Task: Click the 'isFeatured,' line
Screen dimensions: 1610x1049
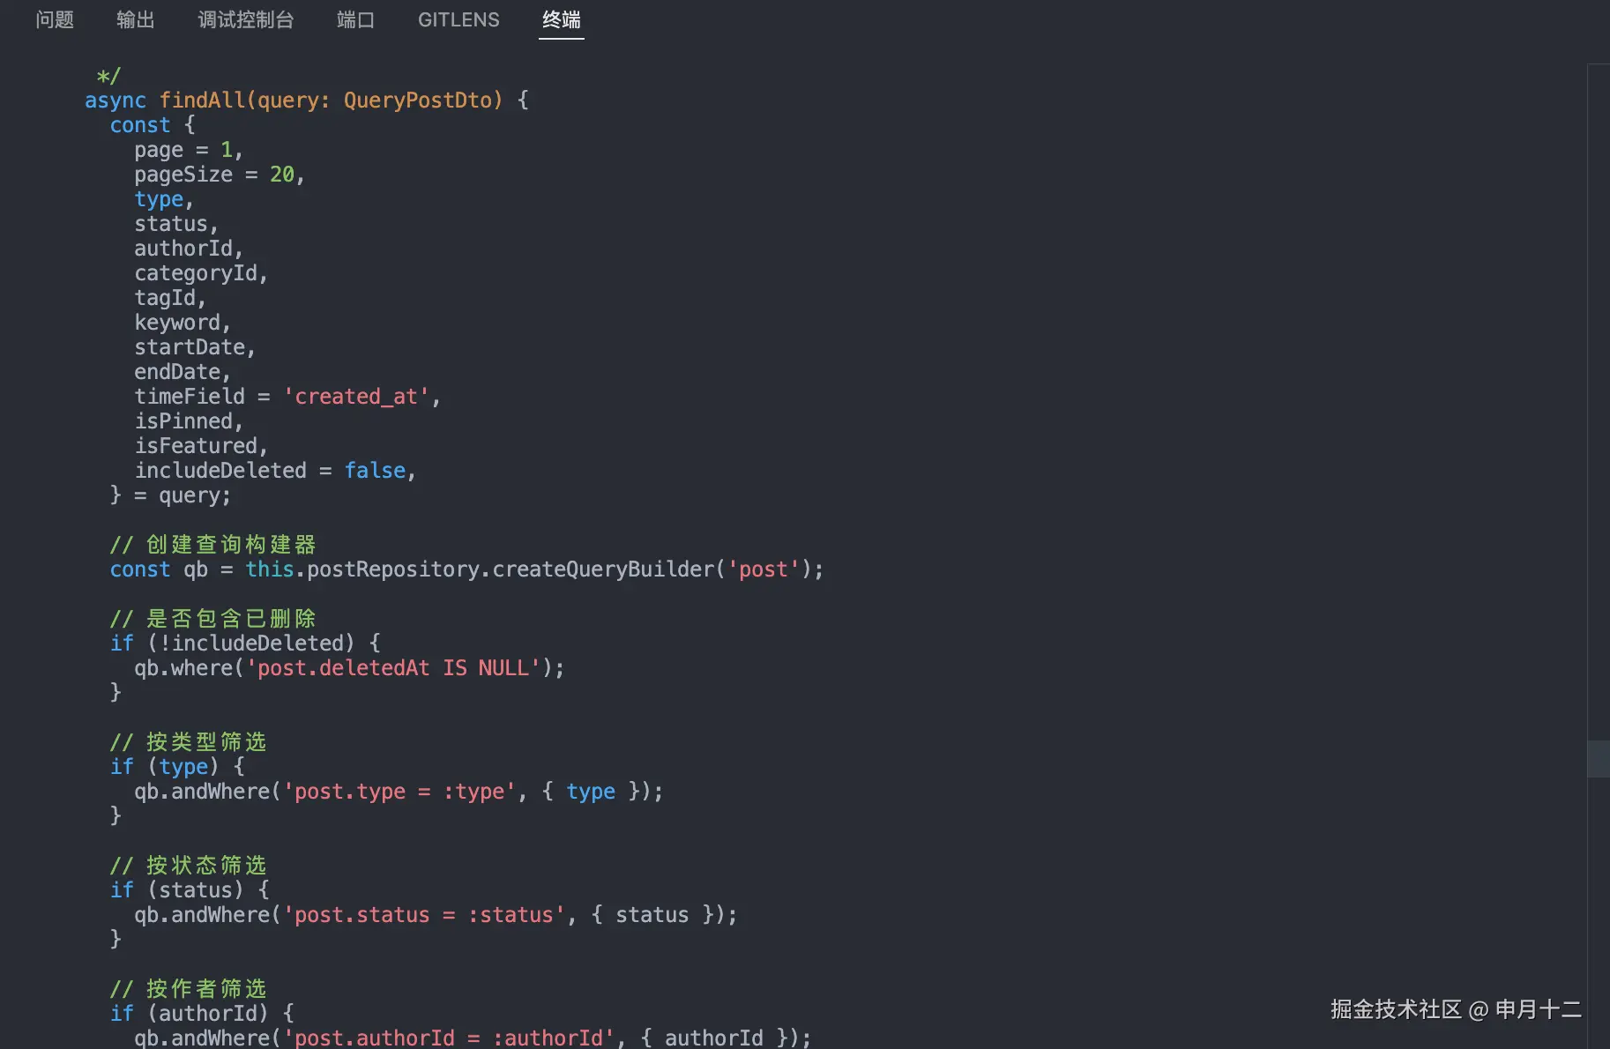Action: [x=201, y=446]
